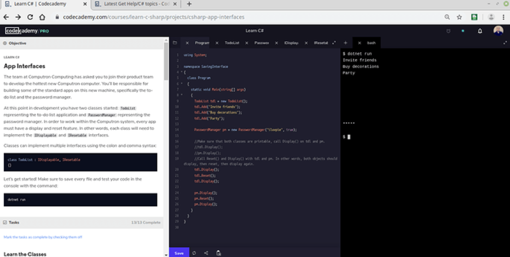Screen dimensions: 510x257
Task: Close the IDisplayable file tab
Action: (x=276, y=43)
